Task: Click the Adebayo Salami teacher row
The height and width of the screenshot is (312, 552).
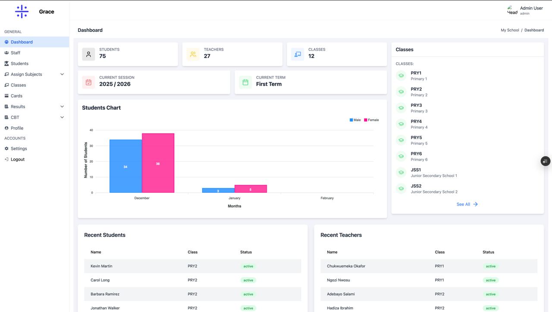Action: coord(429,294)
